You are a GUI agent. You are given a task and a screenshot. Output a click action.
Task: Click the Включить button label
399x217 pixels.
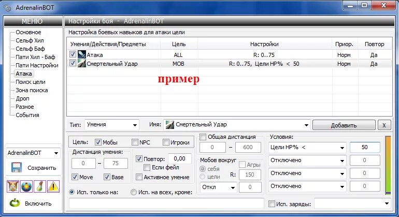click(38, 204)
